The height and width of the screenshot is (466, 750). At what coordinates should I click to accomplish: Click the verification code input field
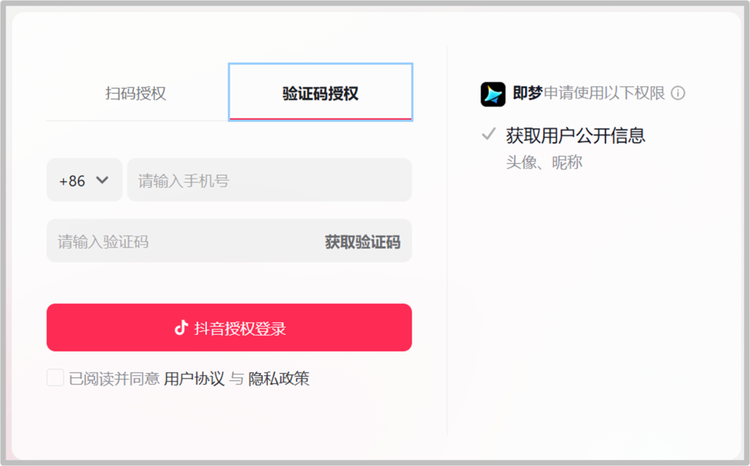click(x=174, y=241)
